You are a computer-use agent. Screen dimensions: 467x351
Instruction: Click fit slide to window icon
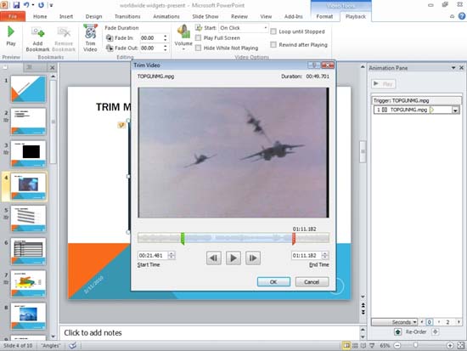[461, 346]
